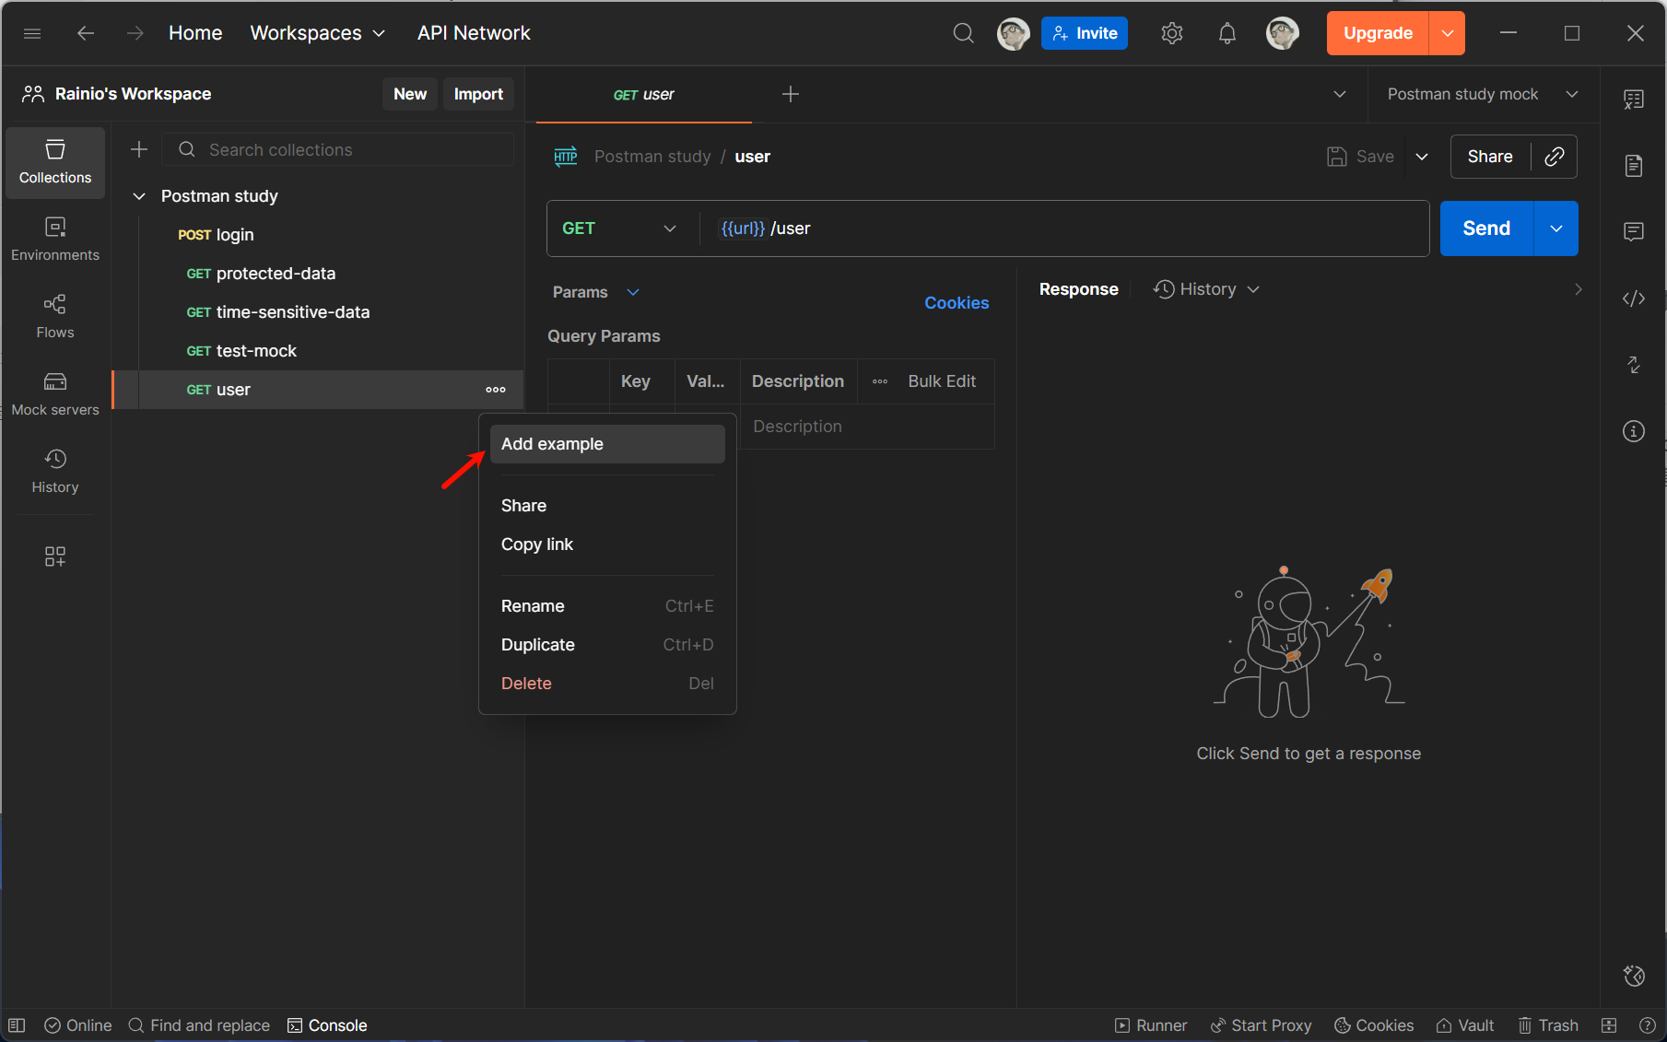Screen dimensions: 1667x1042
Task: Open the Upgrade dropdown arrow
Action: 1447,33
